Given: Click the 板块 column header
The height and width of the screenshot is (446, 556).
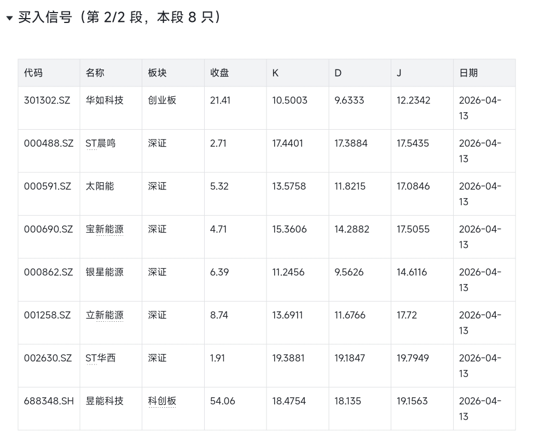Looking at the screenshot, I should pyautogui.click(x=158, y=73).
